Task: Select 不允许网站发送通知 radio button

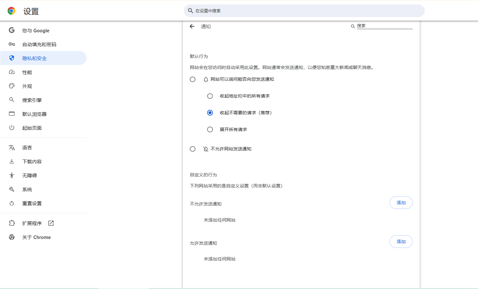Action: point(193,149)
